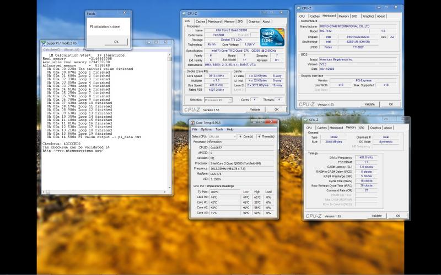Image resolution: width=441 pixels, height=275 pixels.
Task: Select Caches tab in CPU-Z processor window
Action: coord(200,21)
